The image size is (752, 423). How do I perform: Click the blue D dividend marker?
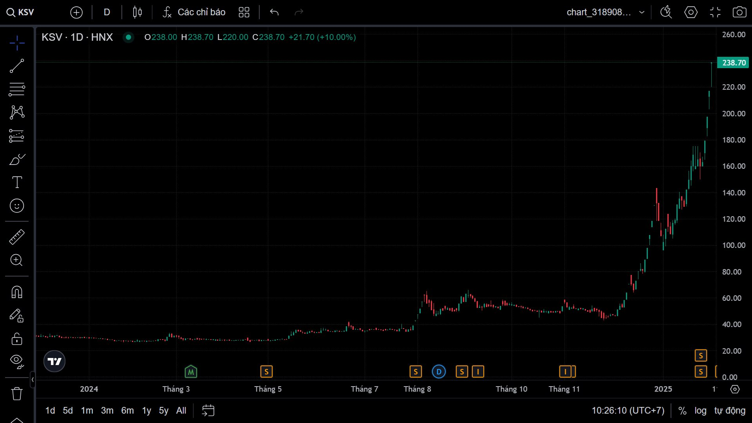tap(439, 371)
